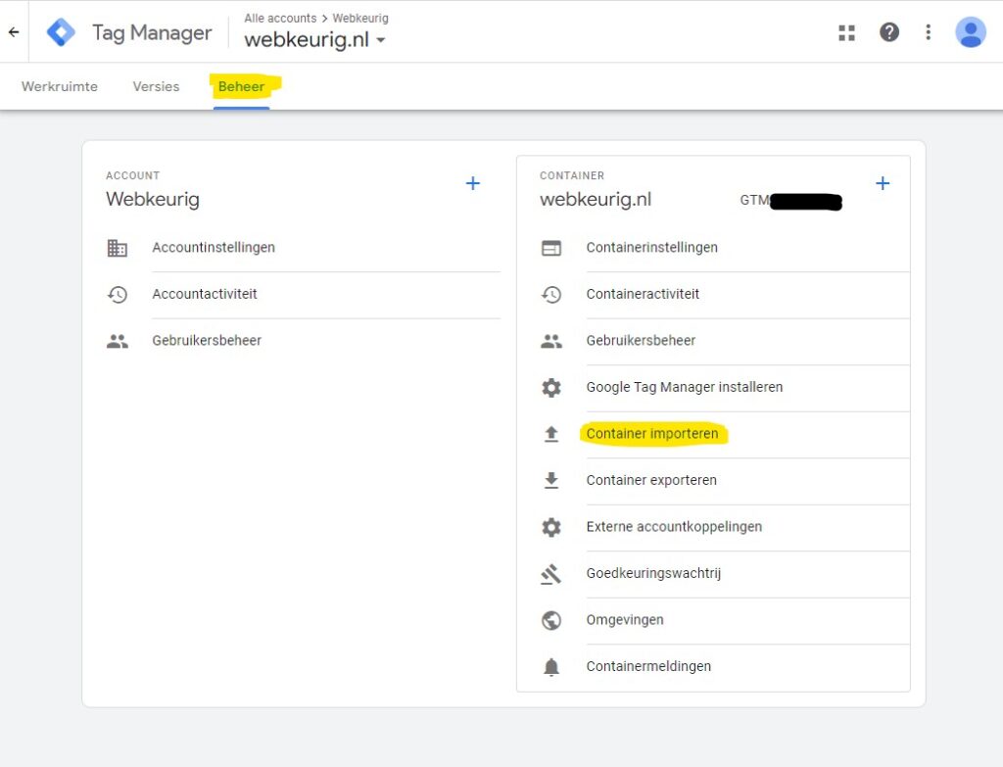Viewport: 1003px width, 767px height.
Task: Open the Google apps grid
Action: pyautogui.click(x=847, y=32)
